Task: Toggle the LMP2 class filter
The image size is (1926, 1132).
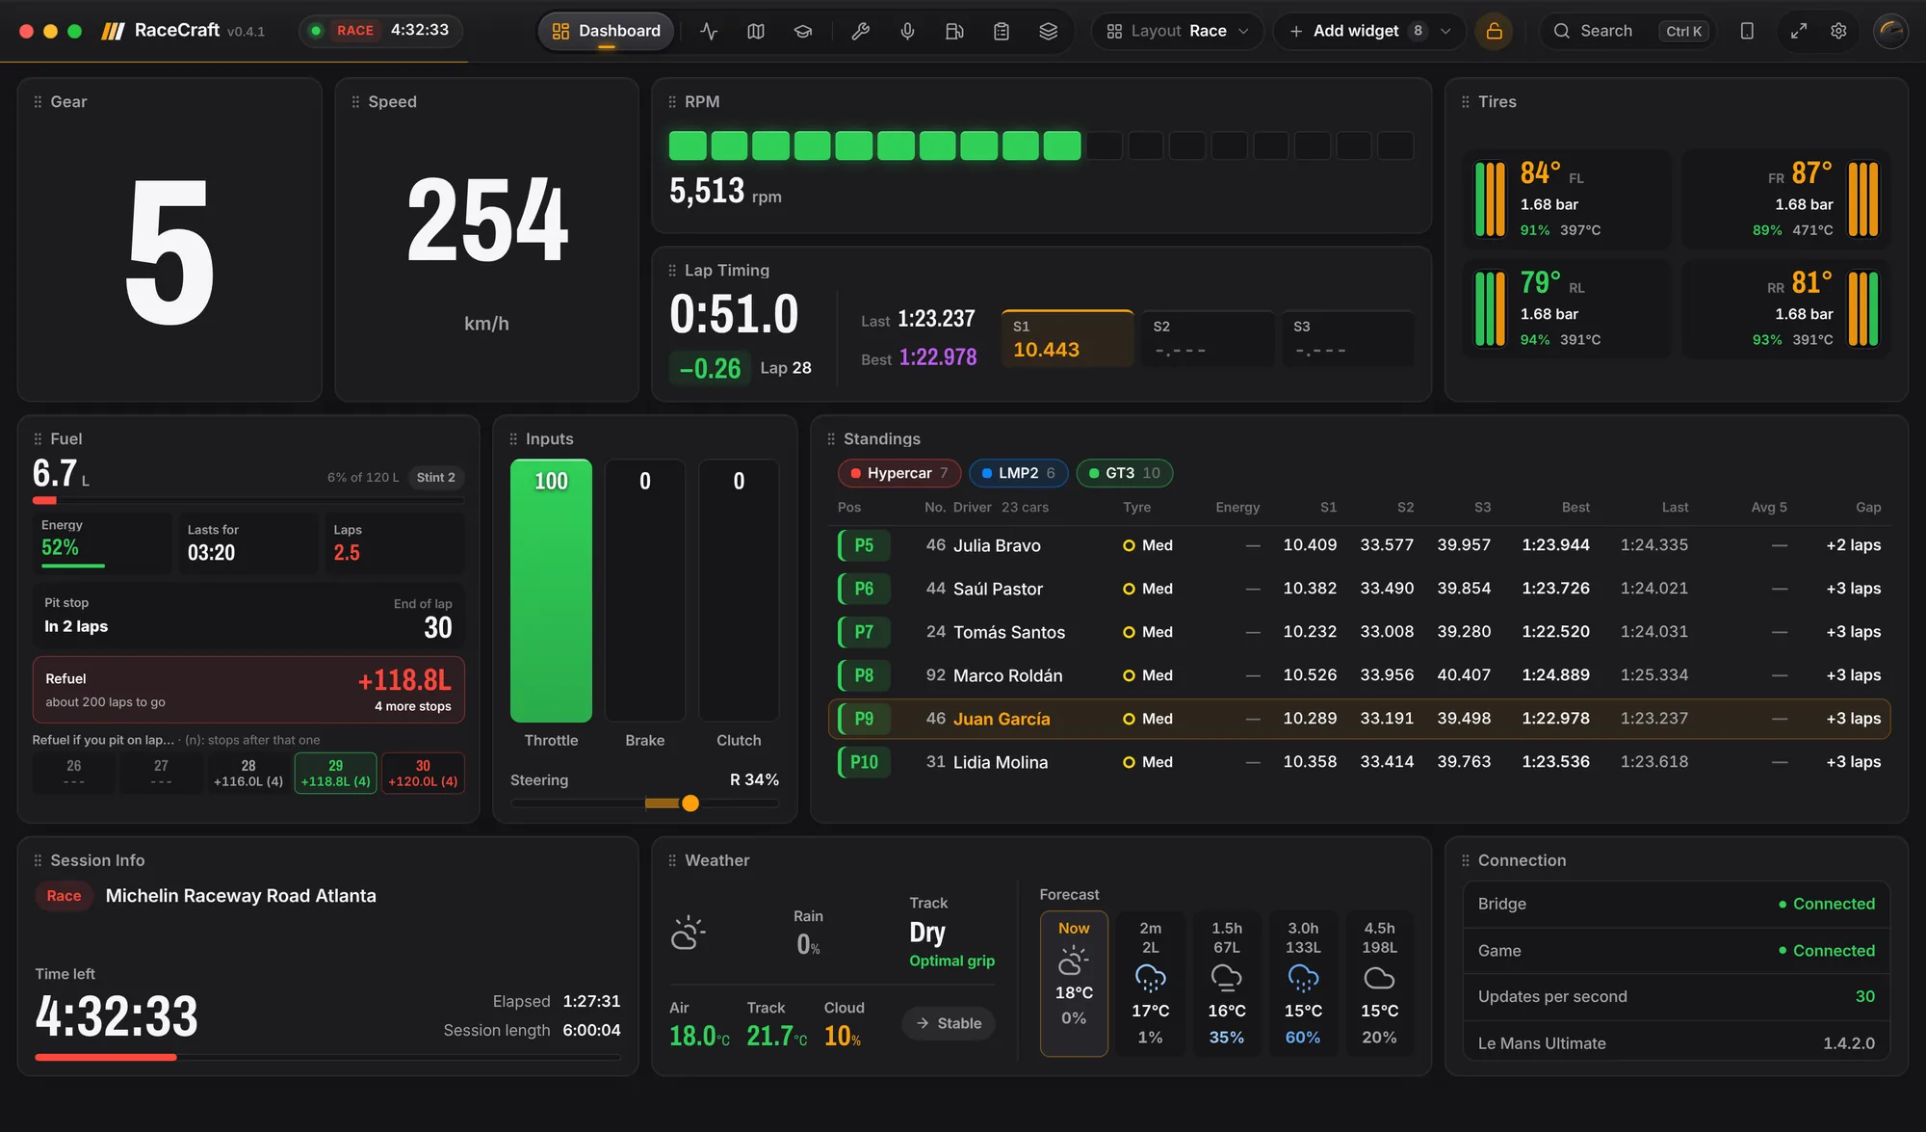Action: [1019, 473]
